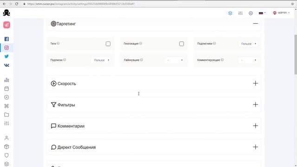Viewport: 297px width, 167px height.
Task: Click the Директ Сообщения heading text
Action: (77, 148)
